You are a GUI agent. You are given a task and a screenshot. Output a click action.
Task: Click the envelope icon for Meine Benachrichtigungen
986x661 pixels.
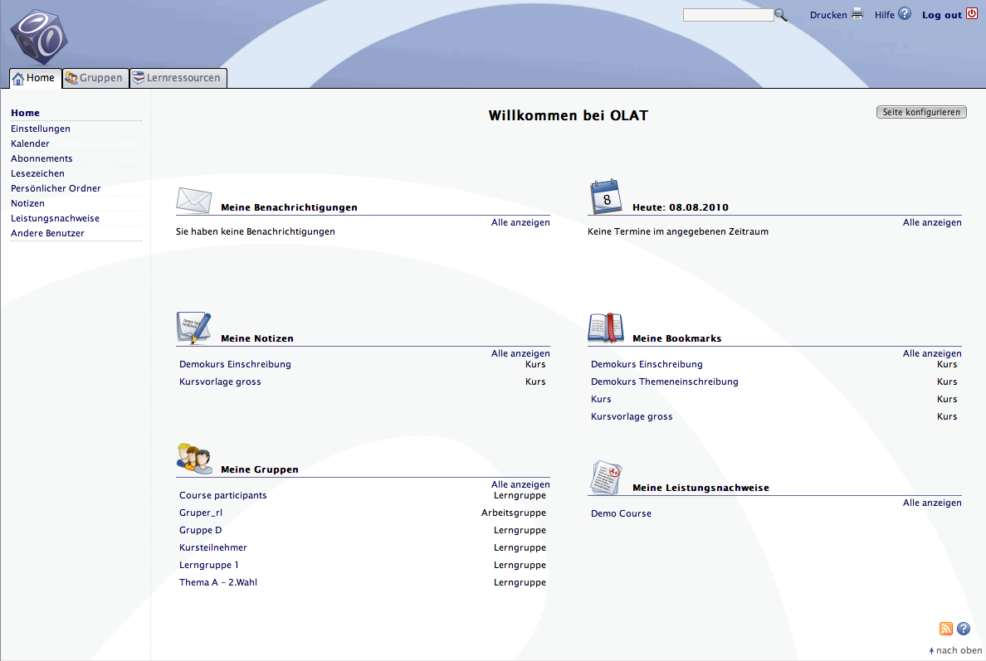coord(194,200)
